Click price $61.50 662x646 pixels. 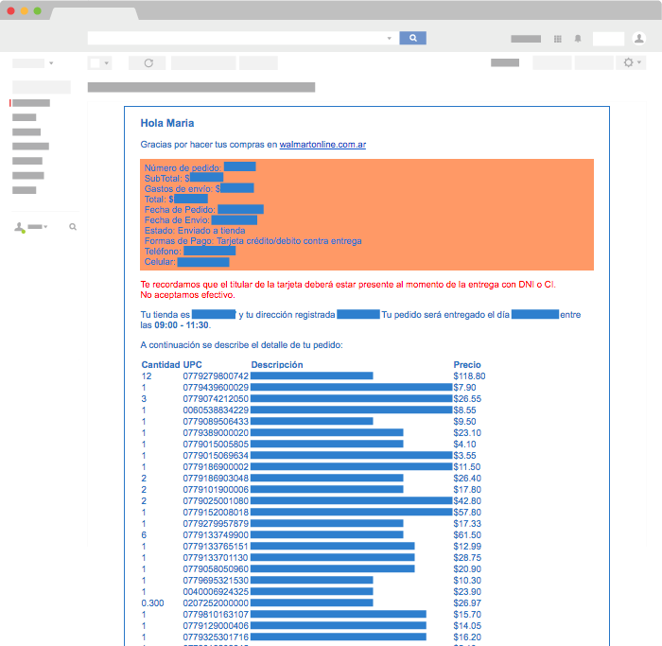click(x=467, y=535)
